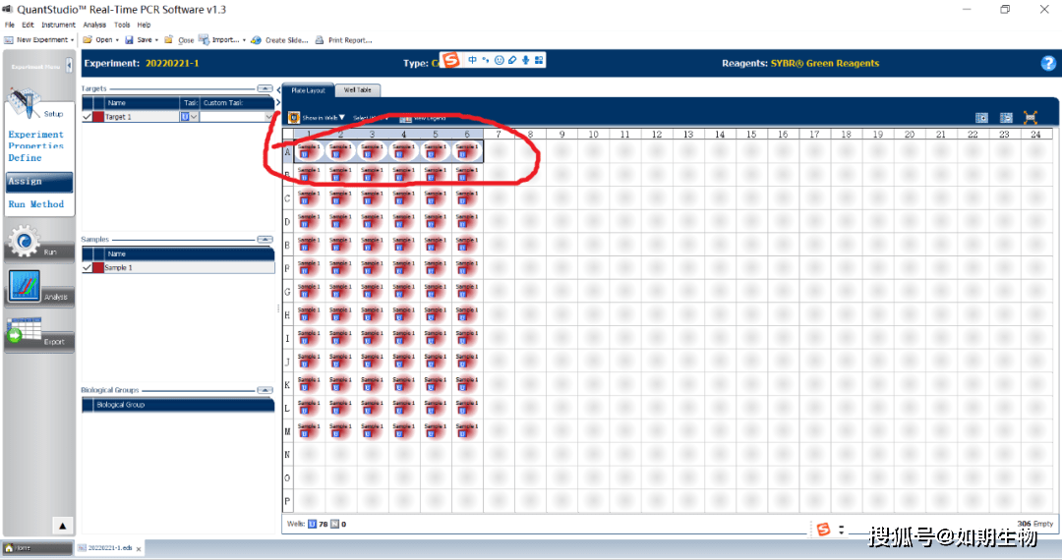Go to the Define setup step
Viewport: 1062px width, 560px height.
click(x=25, y=157)
